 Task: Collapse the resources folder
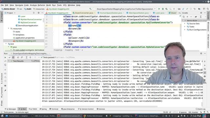pyautogui.click(x=9, y=29)
